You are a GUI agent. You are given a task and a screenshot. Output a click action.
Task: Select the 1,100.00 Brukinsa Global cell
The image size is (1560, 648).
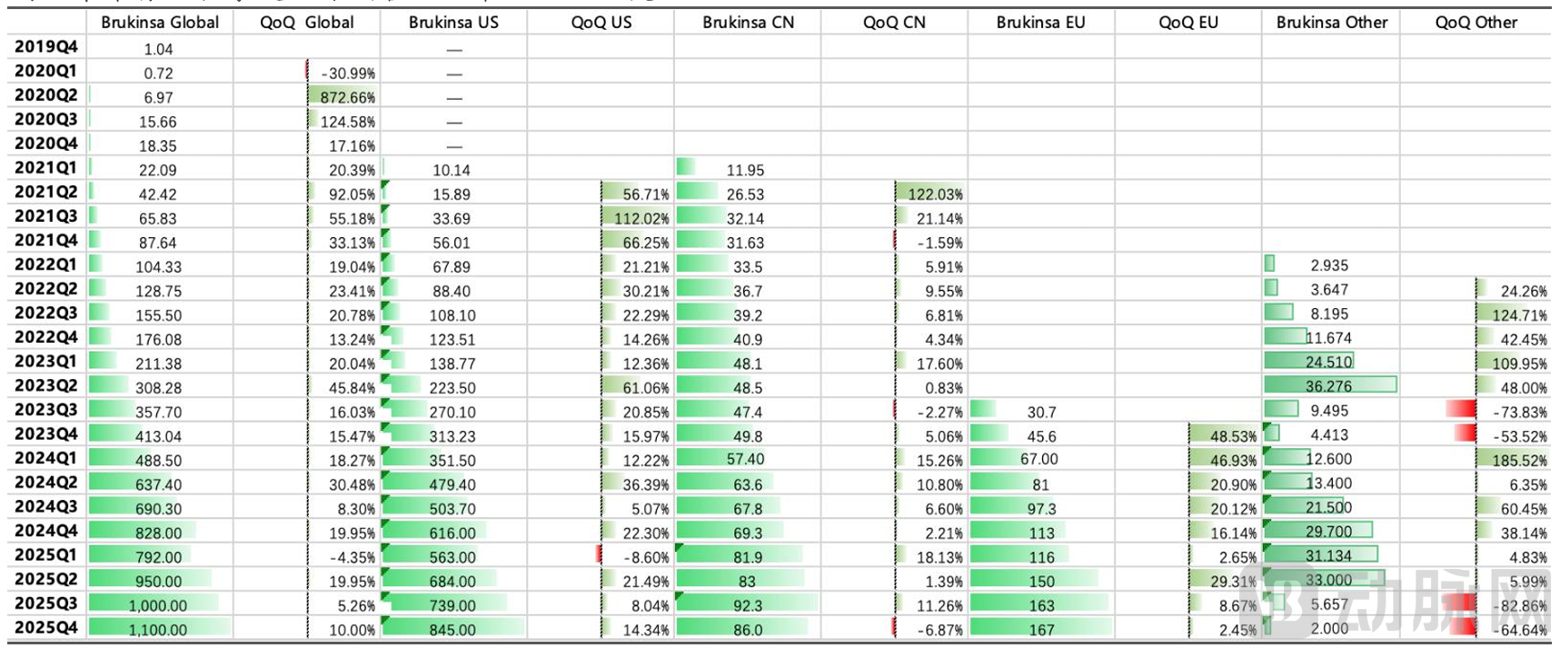click(x=158, y=629)
